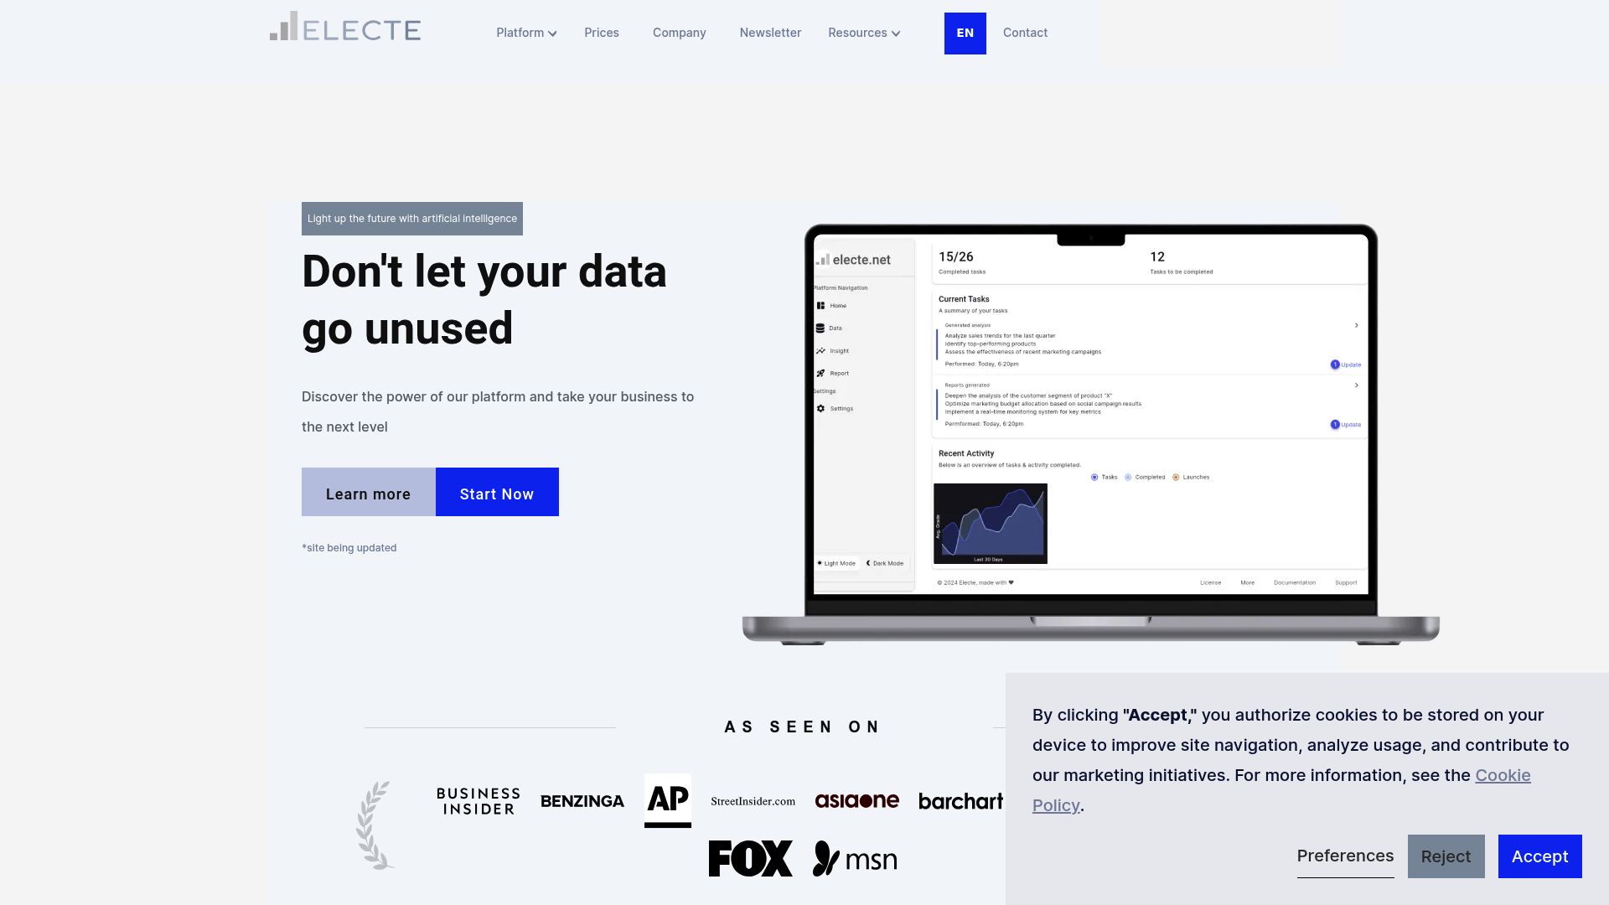The width and height of the screenshot is (1609, 905).
Task: Open cookie Preferences settings
Action: pyautogui.click(x=1345, y=856)
